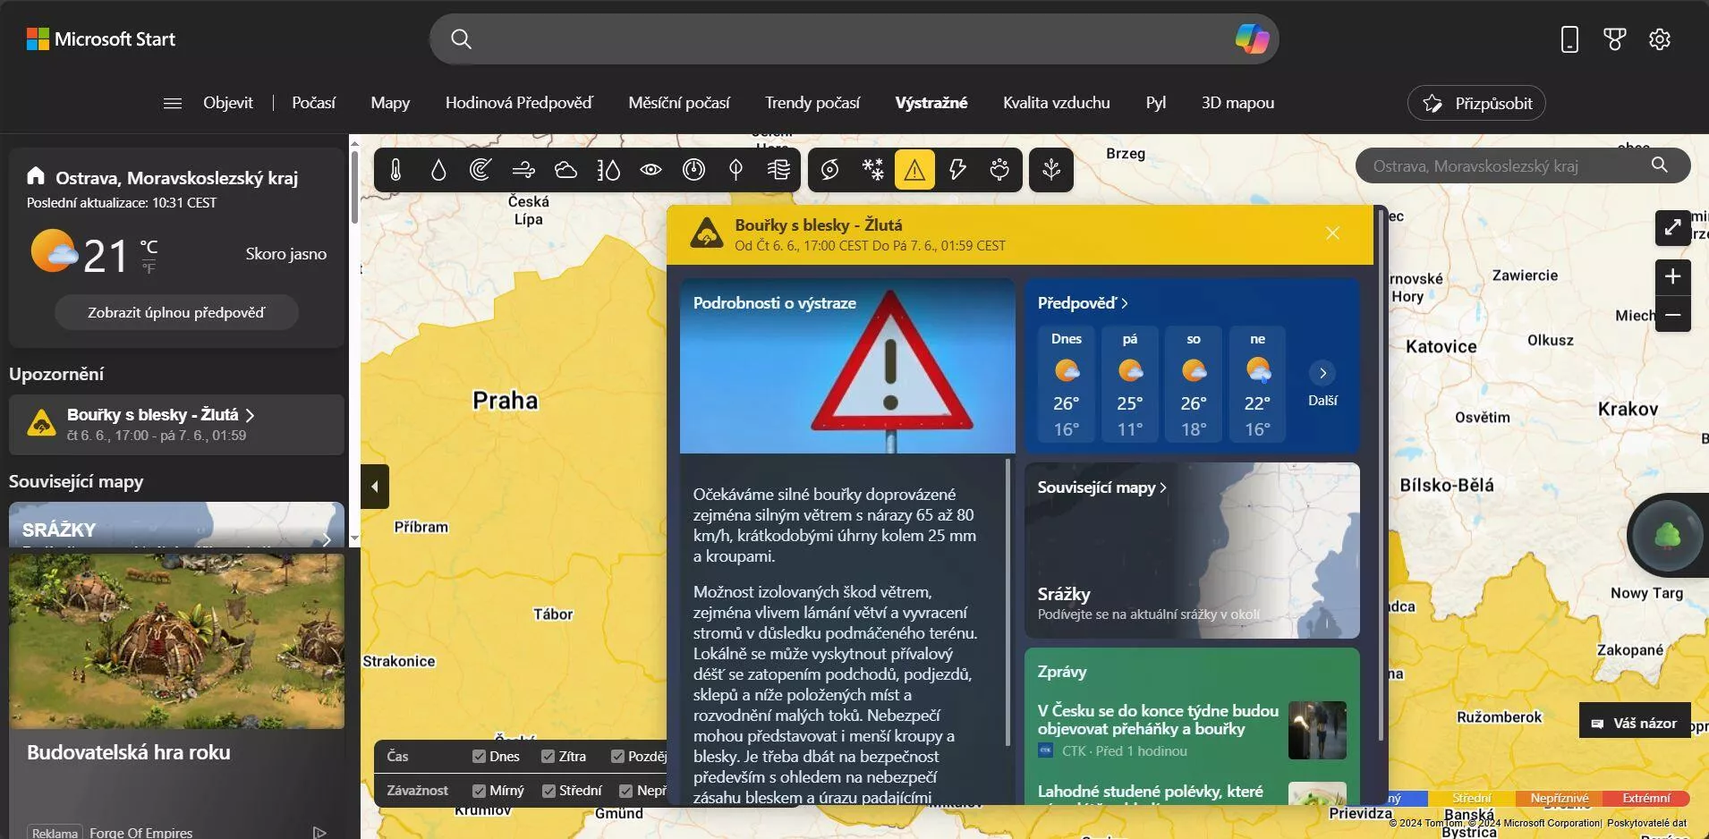Uncheck the Dnes time filter
Viewport: 1709px width, 839px height.
point(479,757)
